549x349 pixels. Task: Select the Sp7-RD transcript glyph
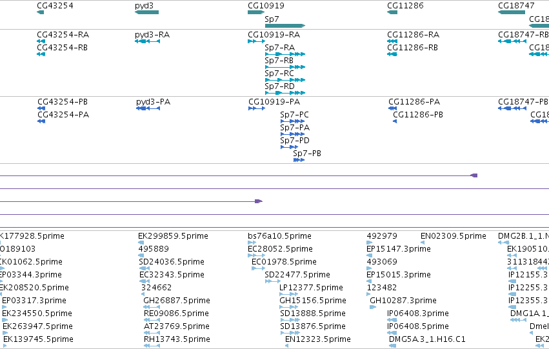(x=285, y=93)
